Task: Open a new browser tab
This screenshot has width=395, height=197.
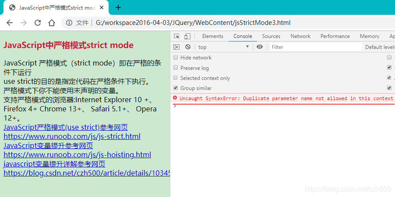Action: 118,7
